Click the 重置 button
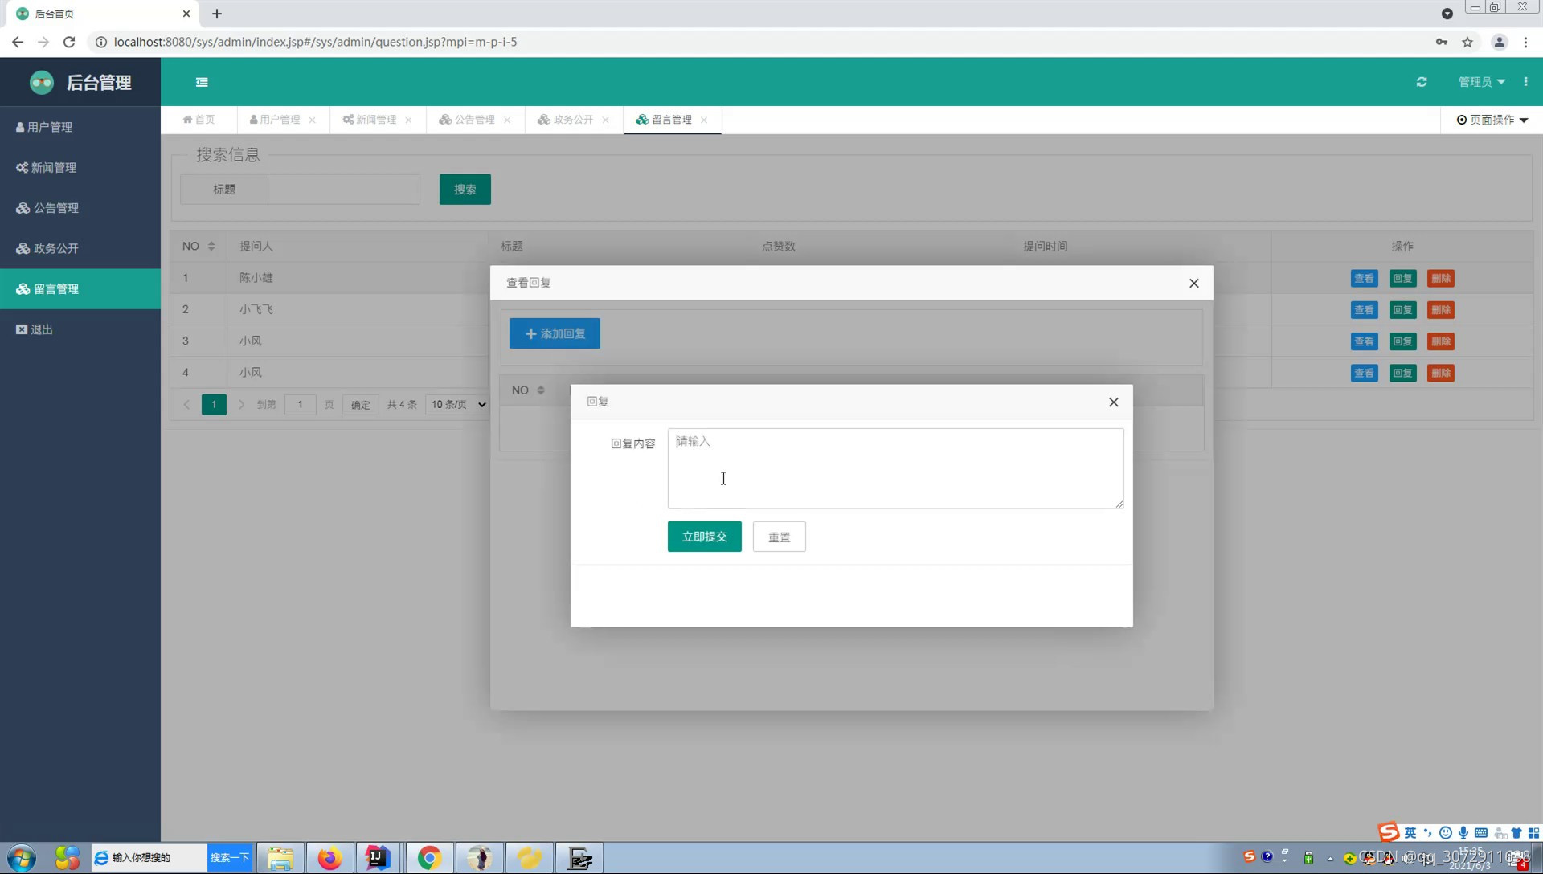The height and width of the screenshot is (874, 1543). 779,537
